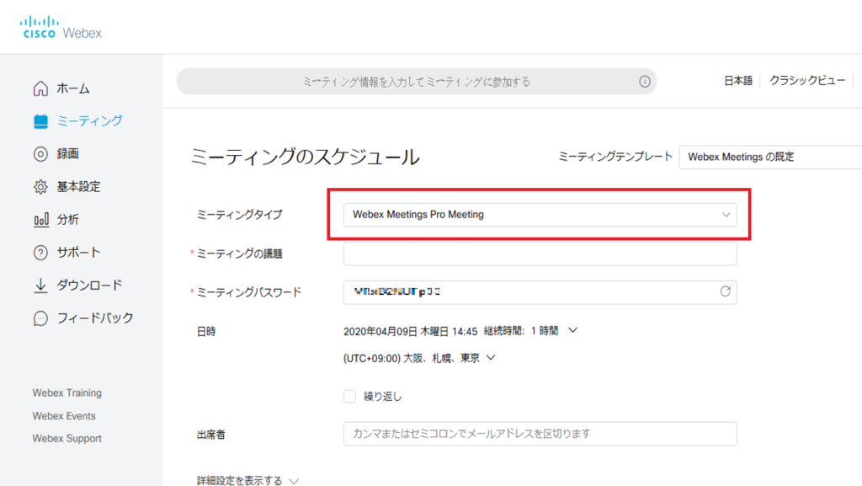Click the 継続時間: 1 時間 text

520,331
